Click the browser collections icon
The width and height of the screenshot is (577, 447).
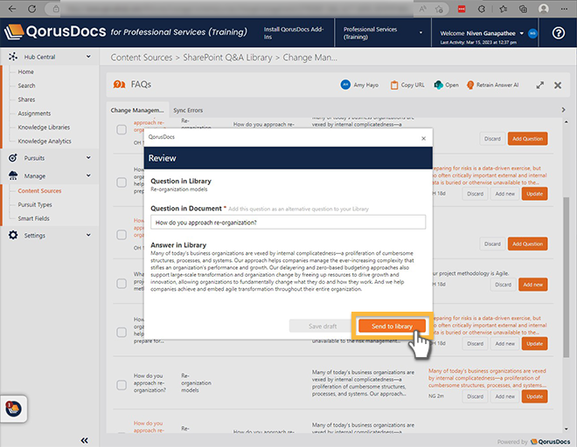pos(523,9)
